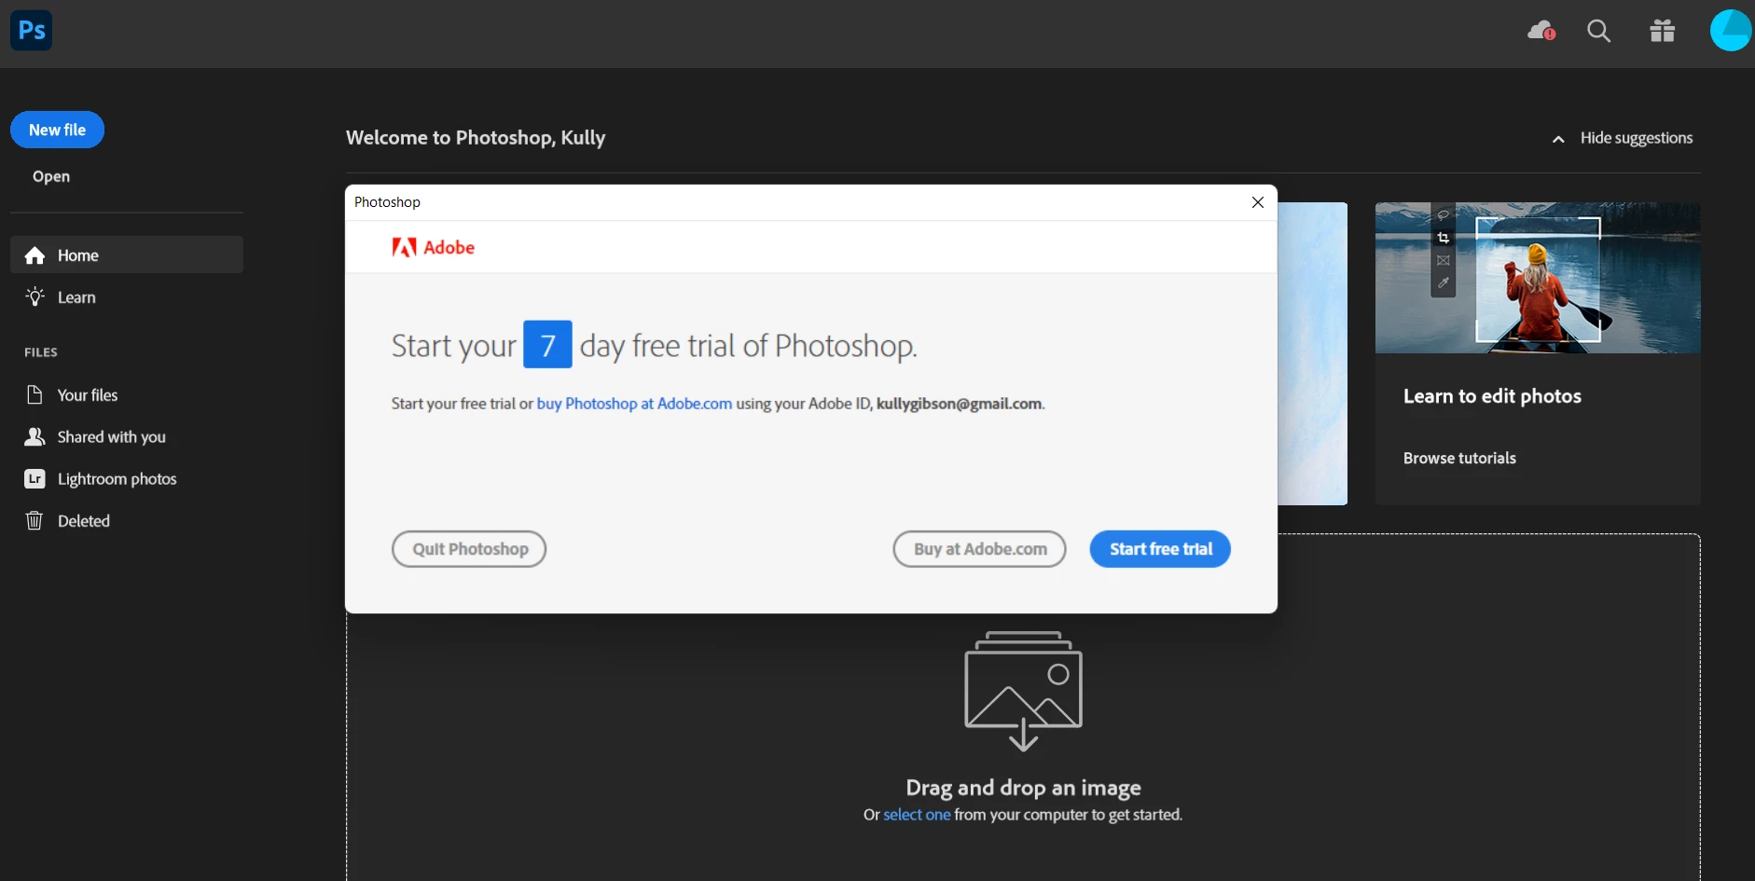Image resolution: width=1755 pixels, height=881 pixels.
Task: Click Open in the left sidebar
Action: point(51,176)
